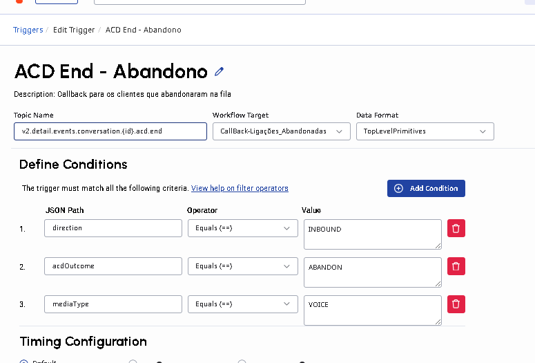
Task: Click the Topic Name input field
Action: click(110, 131)
